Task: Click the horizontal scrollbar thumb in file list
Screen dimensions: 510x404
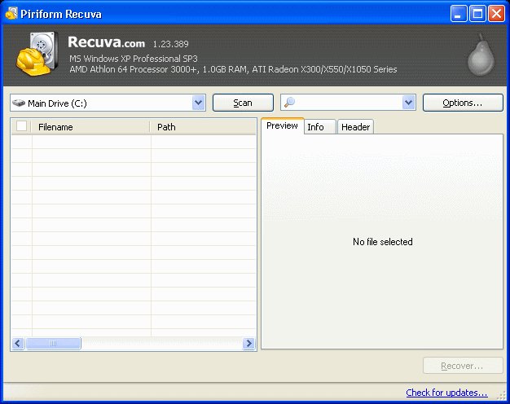Action: coord(53,343)
